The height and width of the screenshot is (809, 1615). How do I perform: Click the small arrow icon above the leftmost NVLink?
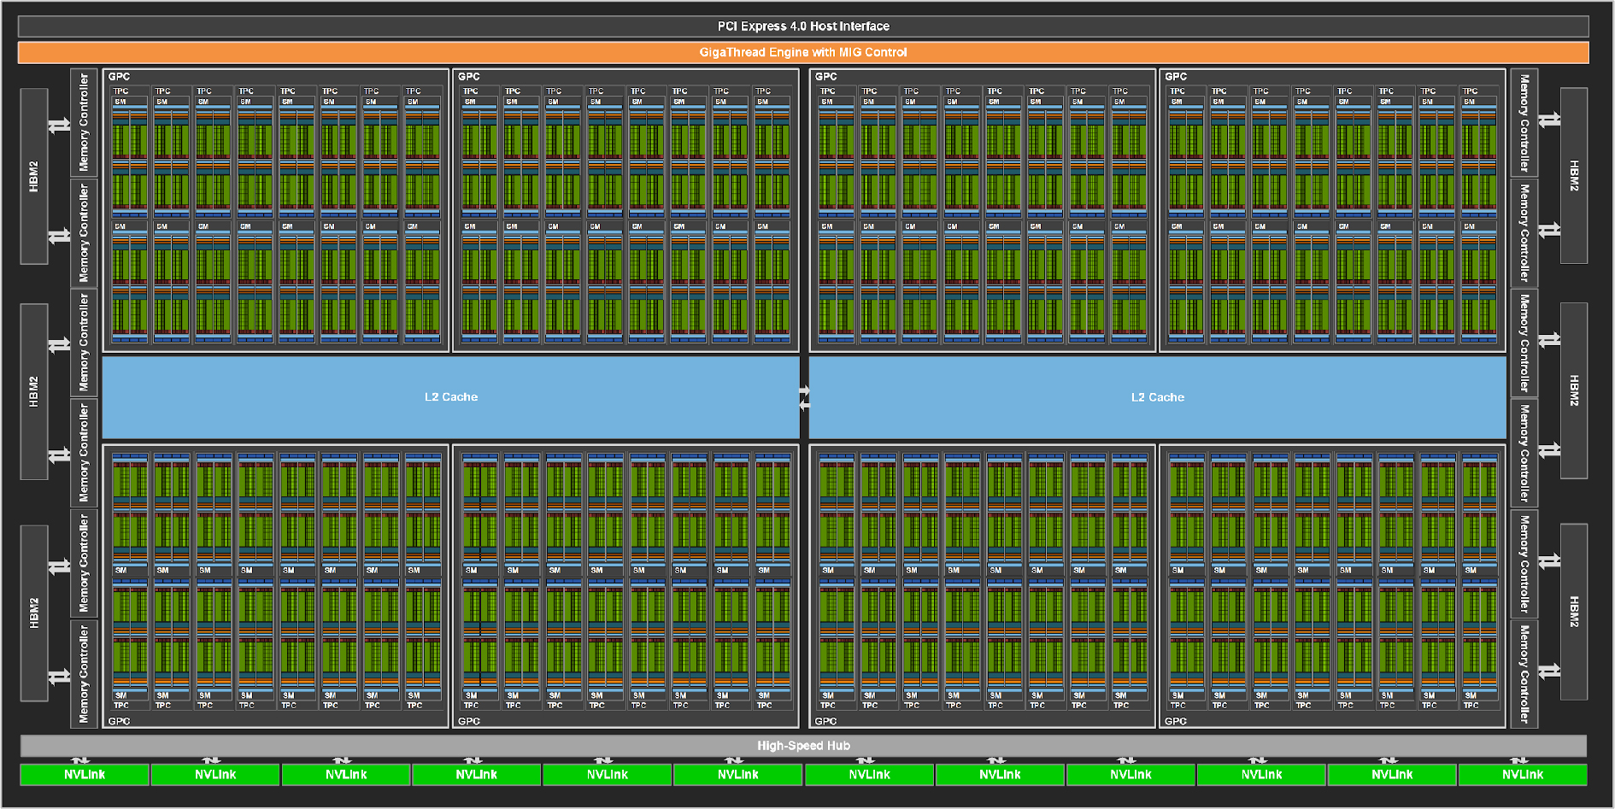pos(80,760)
